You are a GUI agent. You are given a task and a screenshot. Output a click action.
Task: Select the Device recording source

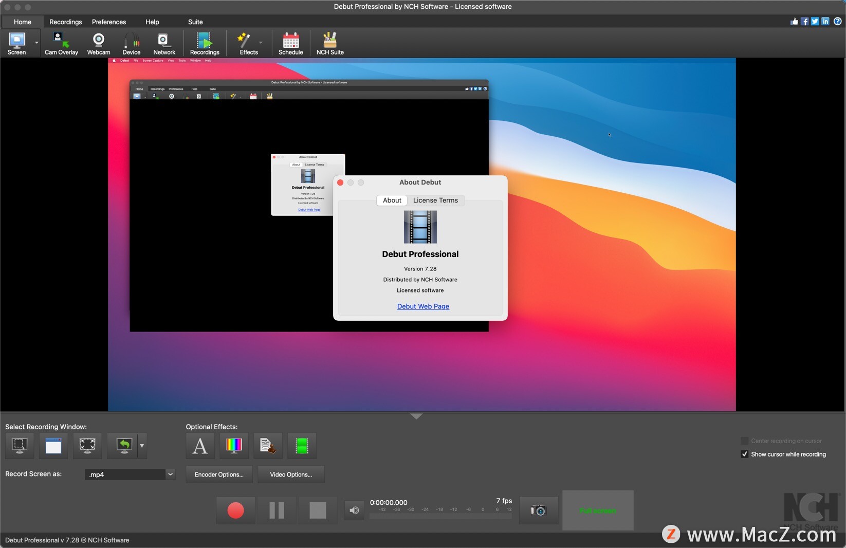point(131,43)
